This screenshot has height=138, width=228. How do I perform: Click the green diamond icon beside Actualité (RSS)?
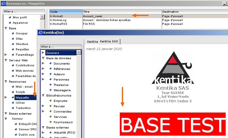50,132
